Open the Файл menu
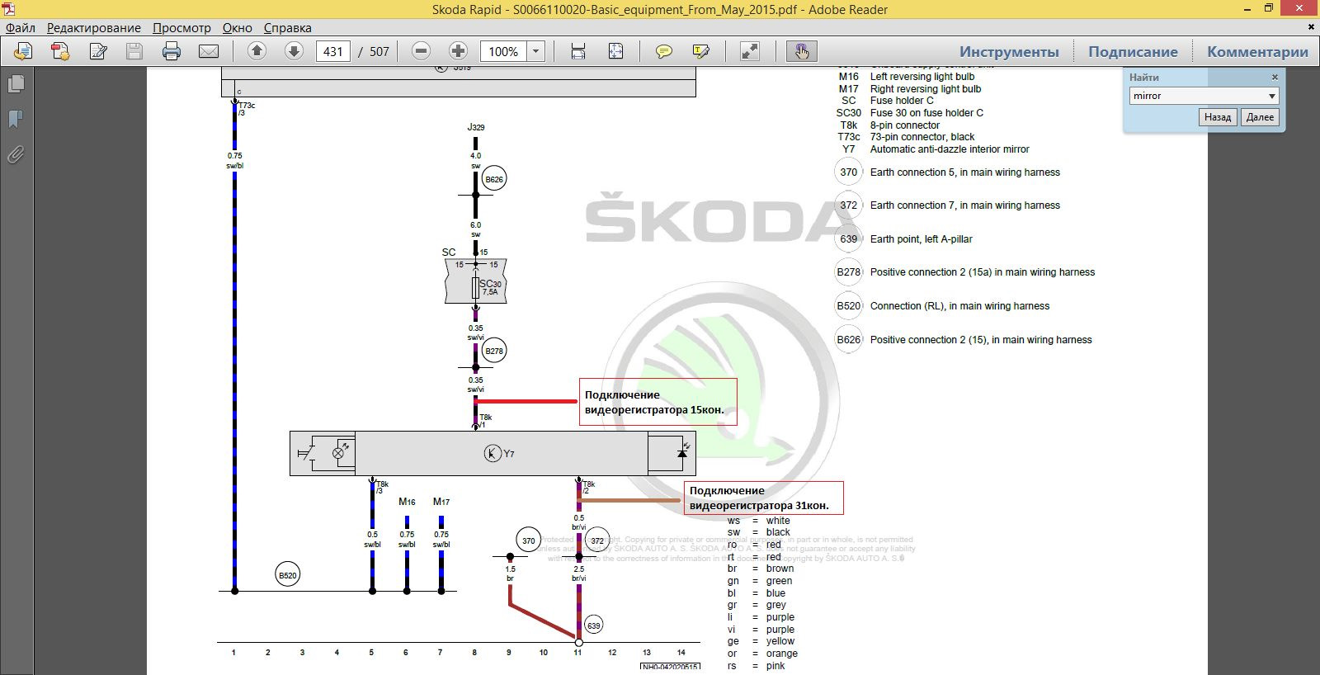 pos(21,27)
